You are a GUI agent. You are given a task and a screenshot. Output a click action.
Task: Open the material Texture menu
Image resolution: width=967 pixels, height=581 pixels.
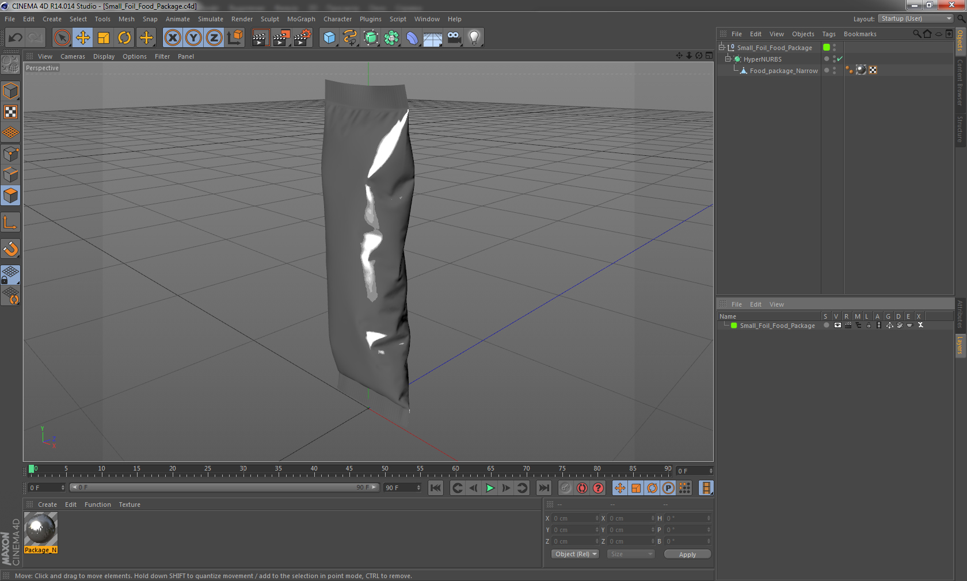(130, 504)
